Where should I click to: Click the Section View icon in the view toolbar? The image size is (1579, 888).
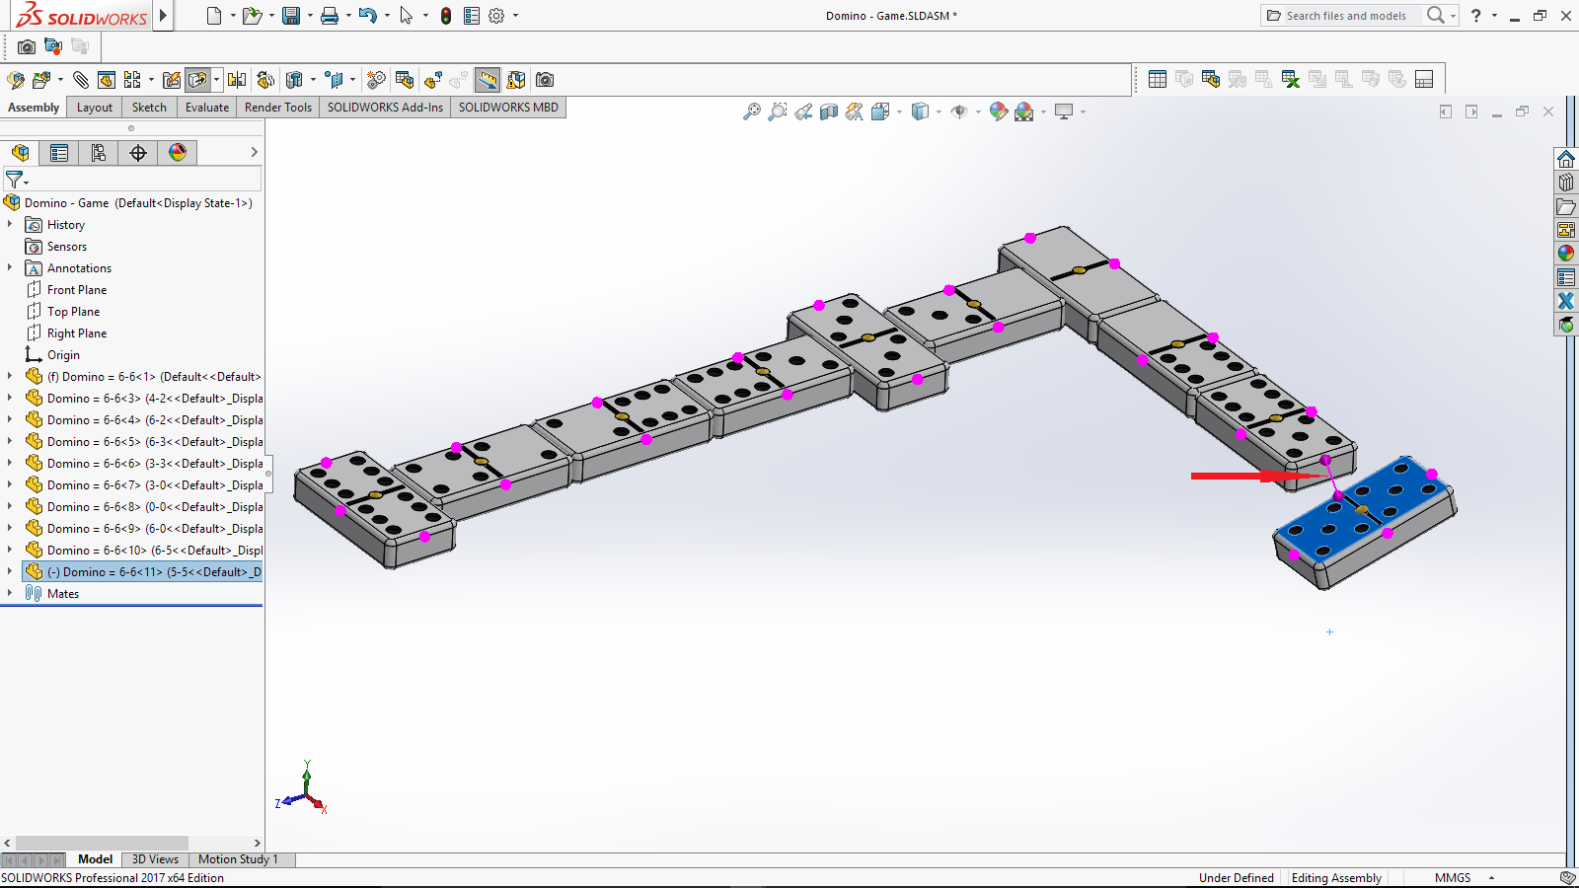click(x=829, y=112)
